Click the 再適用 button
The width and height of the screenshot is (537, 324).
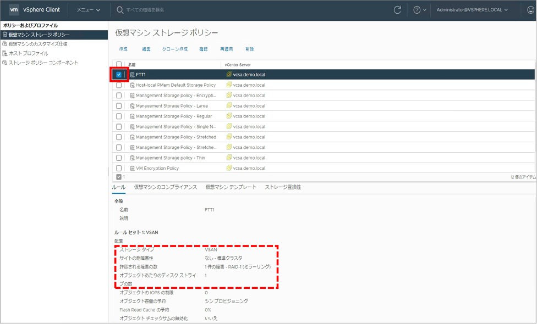tap(226, 49)
